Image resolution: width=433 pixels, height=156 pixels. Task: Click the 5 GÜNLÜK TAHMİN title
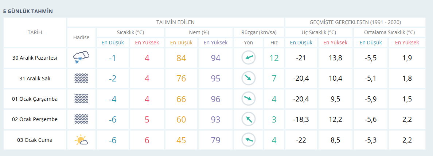click(x=28, y=11)
